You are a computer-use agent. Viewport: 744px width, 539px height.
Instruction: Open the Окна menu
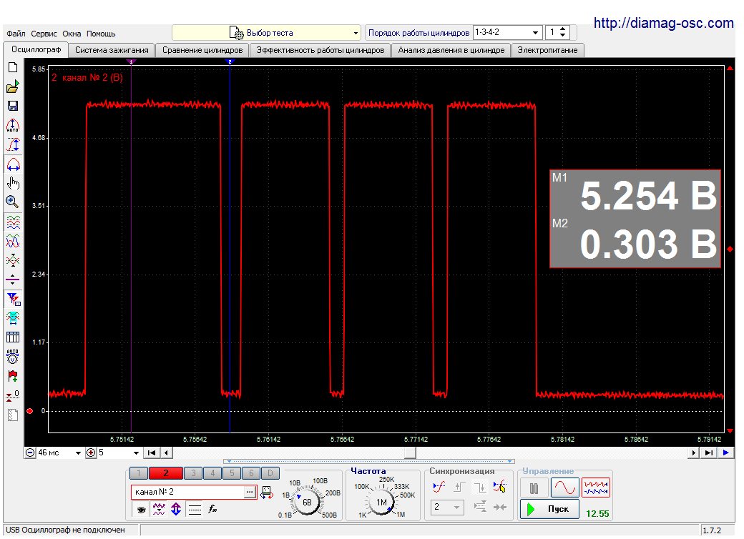pos(72,34)
